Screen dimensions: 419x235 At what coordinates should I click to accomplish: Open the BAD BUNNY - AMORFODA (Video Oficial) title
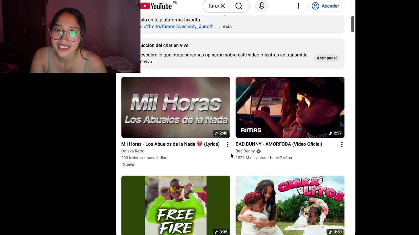(x=279, y=144)
